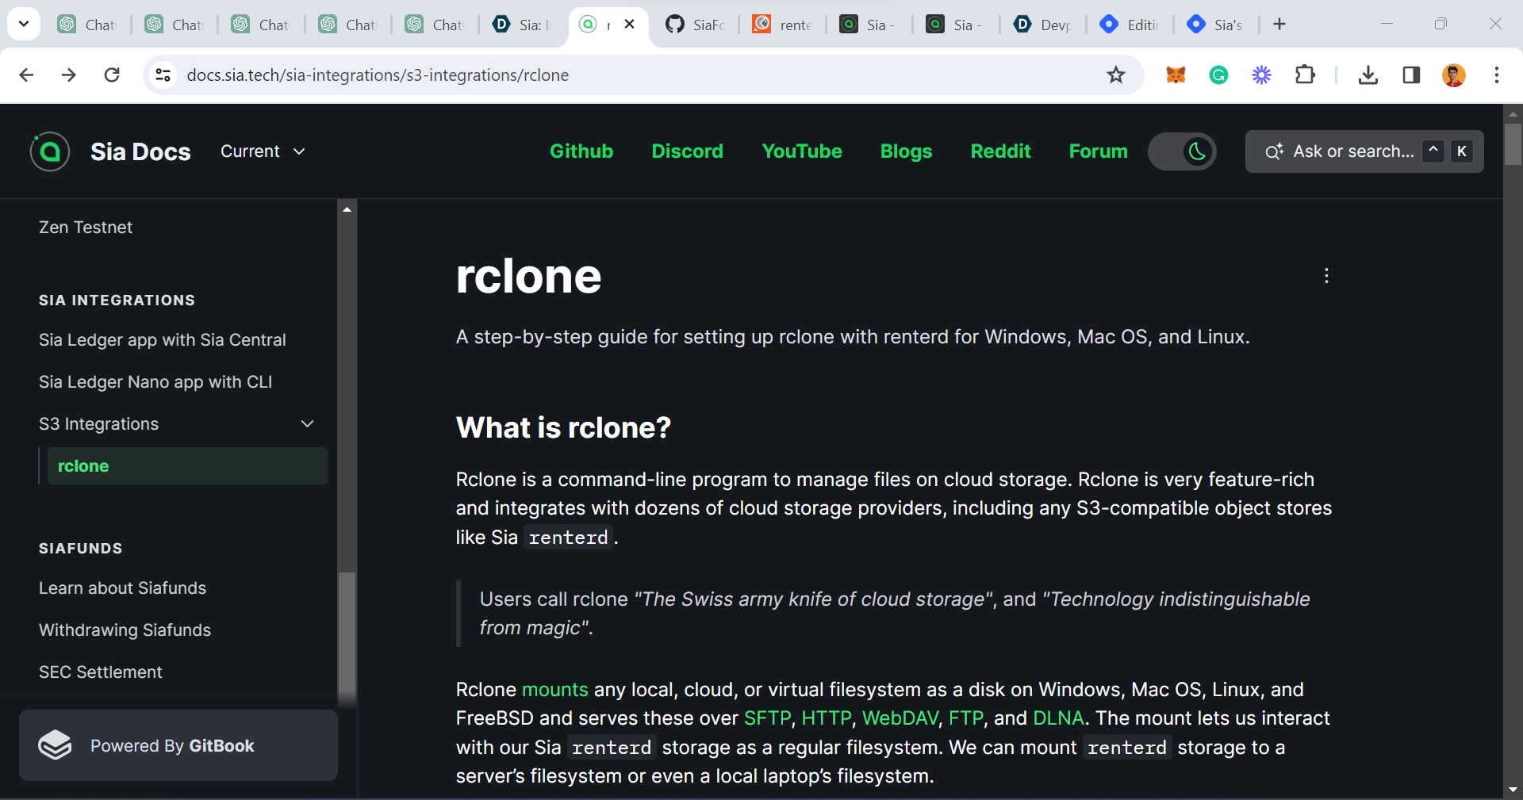
Task: Click the address bar URL
Action: 378,75
